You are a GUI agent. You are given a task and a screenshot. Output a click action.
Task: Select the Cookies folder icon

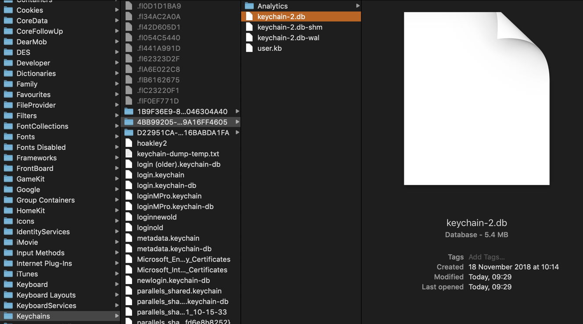(8, 10)
